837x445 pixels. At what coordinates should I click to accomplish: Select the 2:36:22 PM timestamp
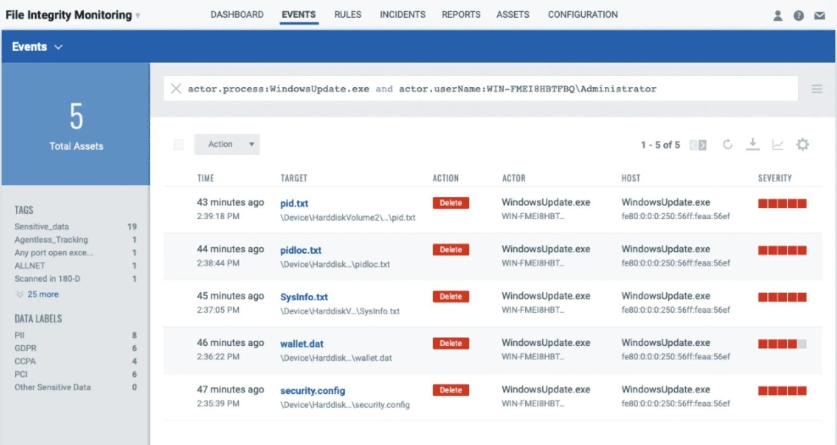click(218, 357)
